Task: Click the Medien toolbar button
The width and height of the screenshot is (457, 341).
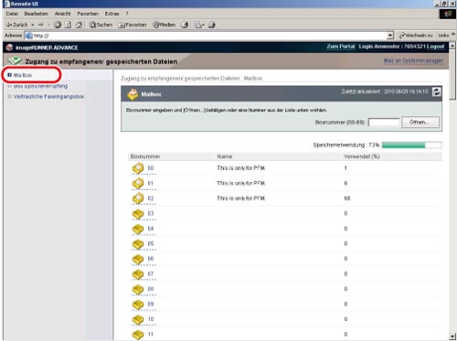Action: pyautogui.click(x=165, y=25)
